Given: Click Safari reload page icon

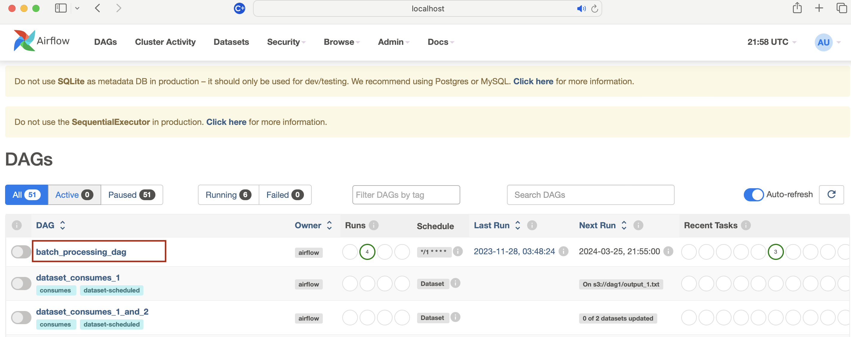Looking at the screenshot, I should pos(594,9).
